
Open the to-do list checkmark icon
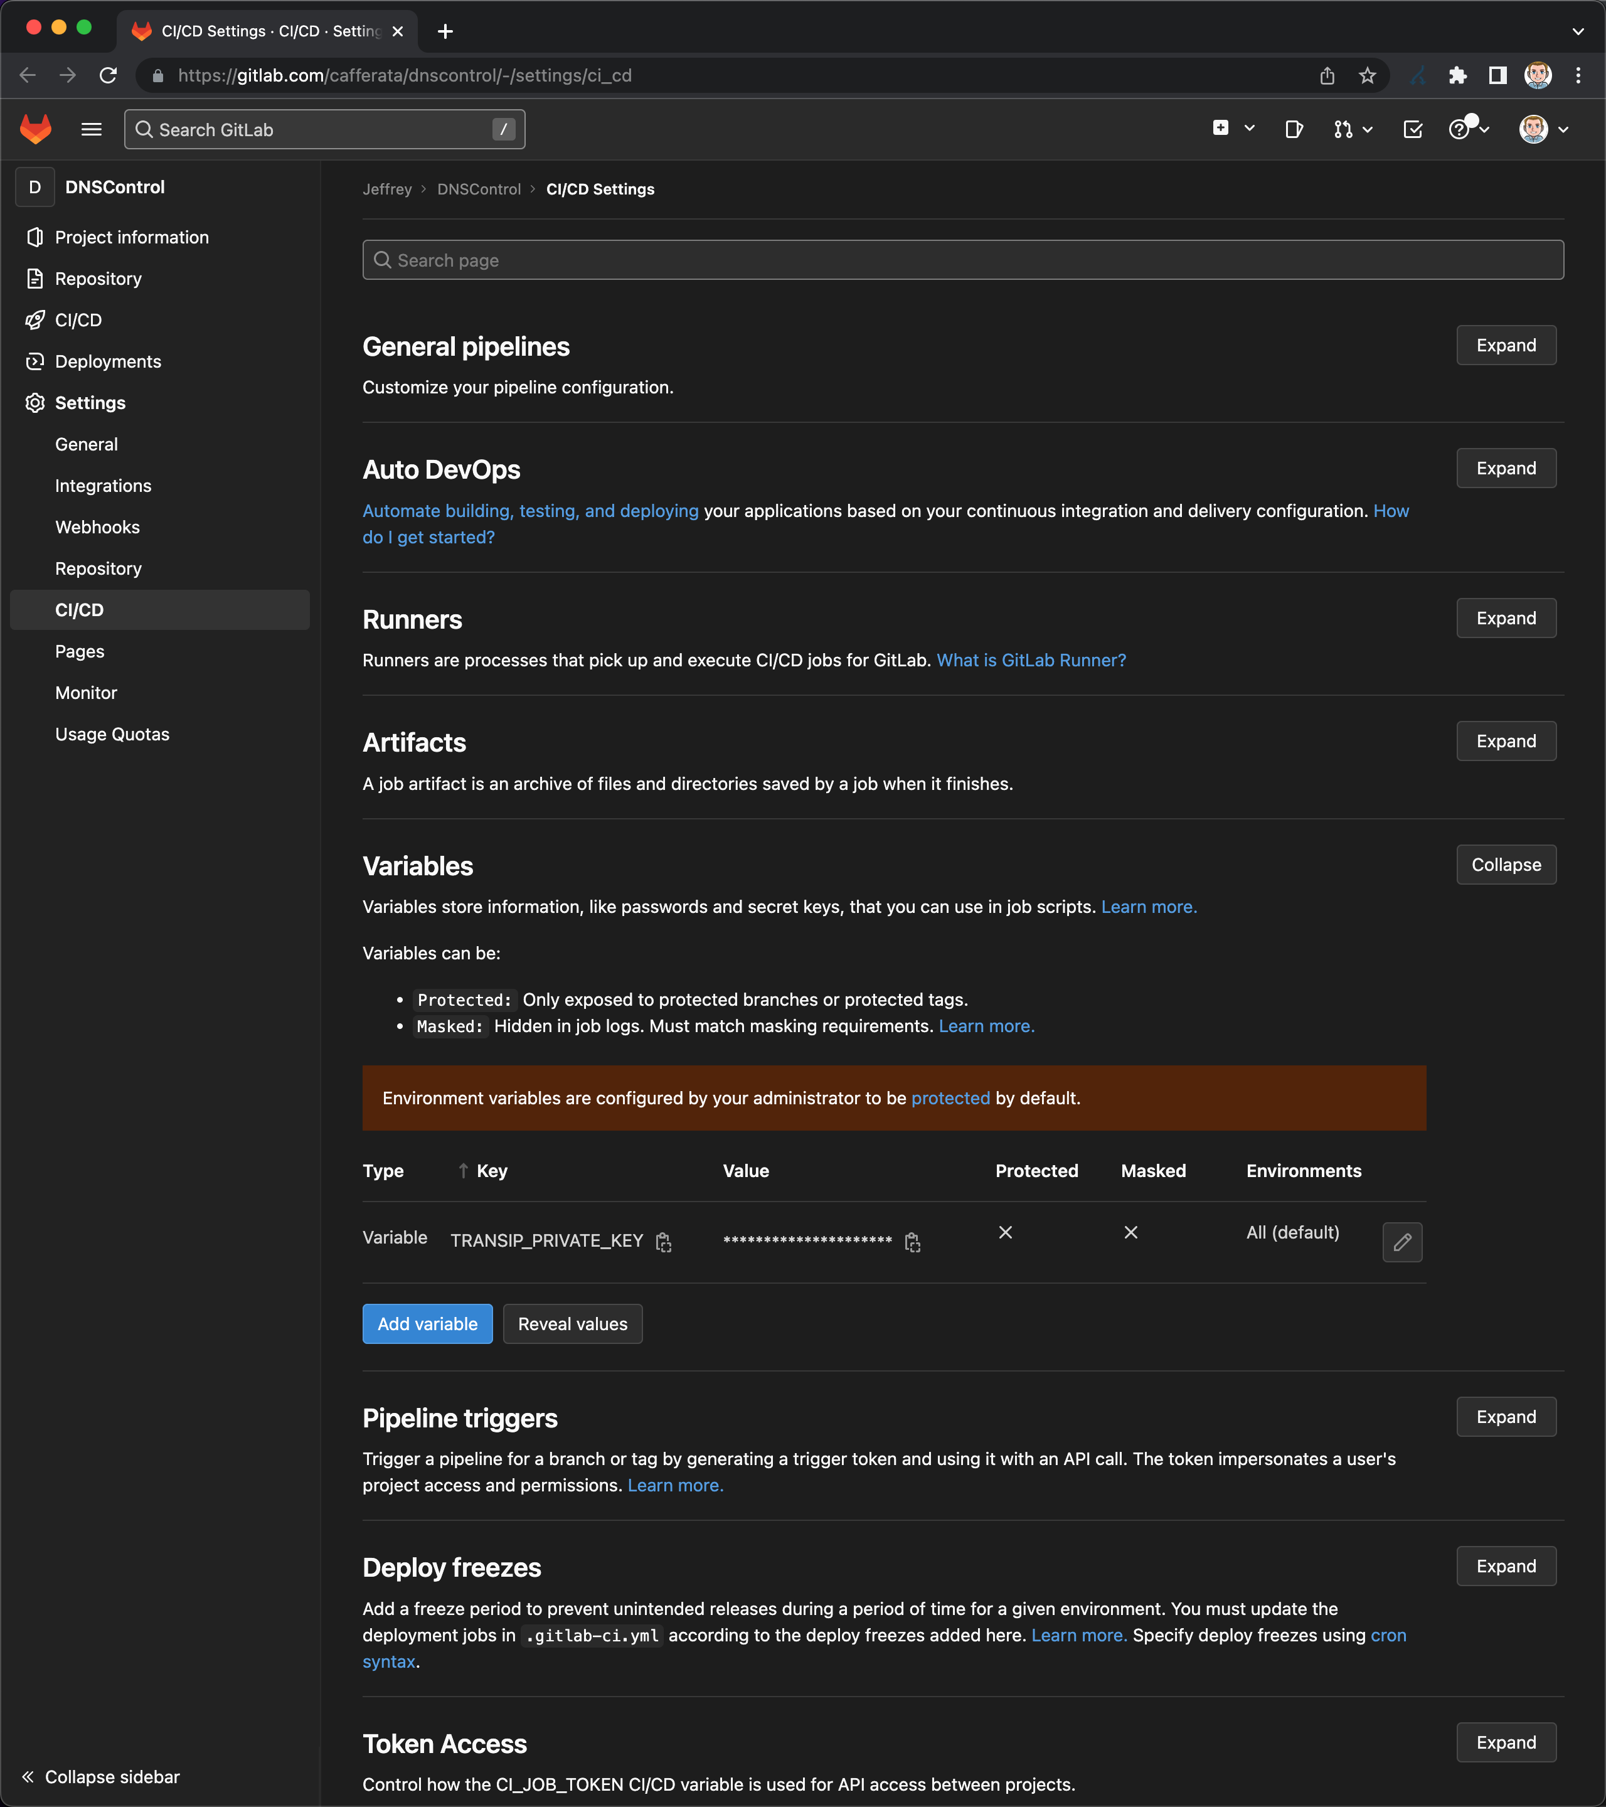tap(1412, 129)
